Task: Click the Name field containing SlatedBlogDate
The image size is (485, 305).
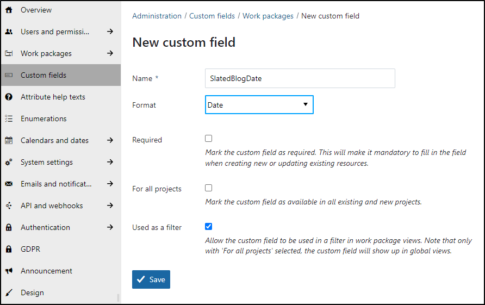Action: (x=300, y=78)
